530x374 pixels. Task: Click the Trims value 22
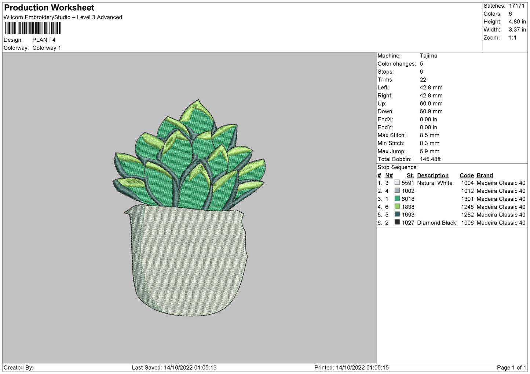pyautogui.click(x=423, y=80)
